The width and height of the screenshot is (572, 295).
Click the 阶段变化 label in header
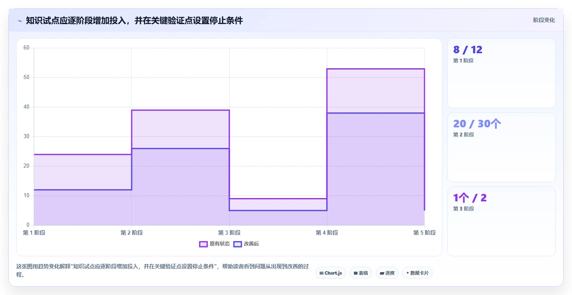(544, 20)
